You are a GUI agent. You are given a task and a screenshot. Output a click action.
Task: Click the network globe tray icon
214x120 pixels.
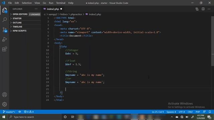(x=182, y=117)
